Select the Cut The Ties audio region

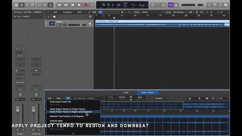click(x=162, y=23)
